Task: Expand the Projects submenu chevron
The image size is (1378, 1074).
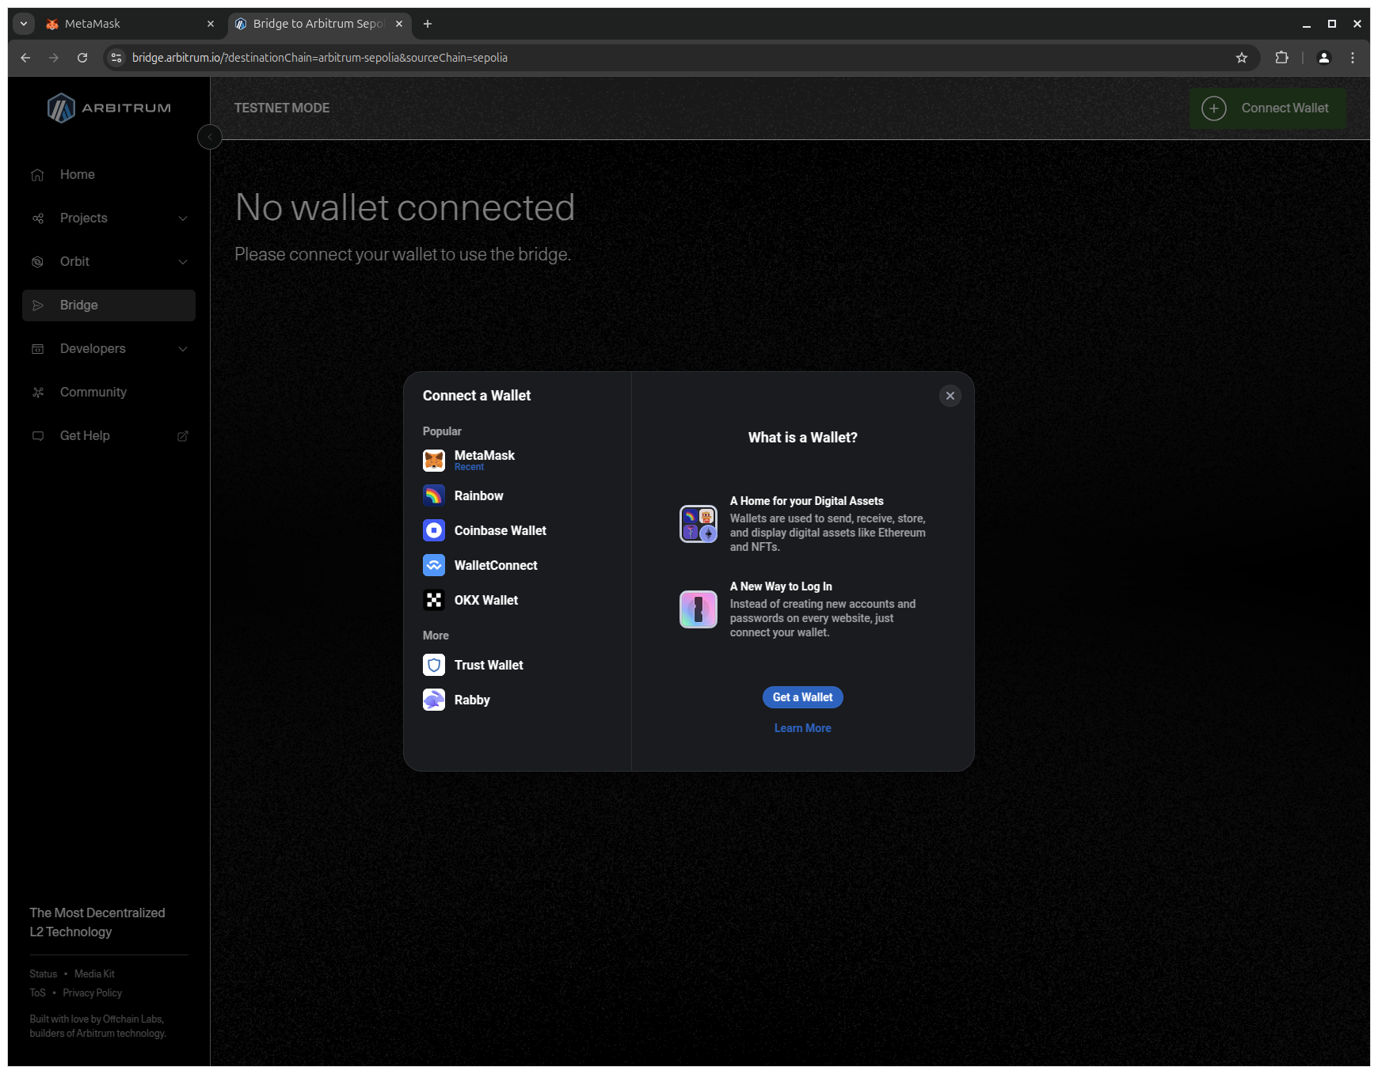Action: [183, 218]
